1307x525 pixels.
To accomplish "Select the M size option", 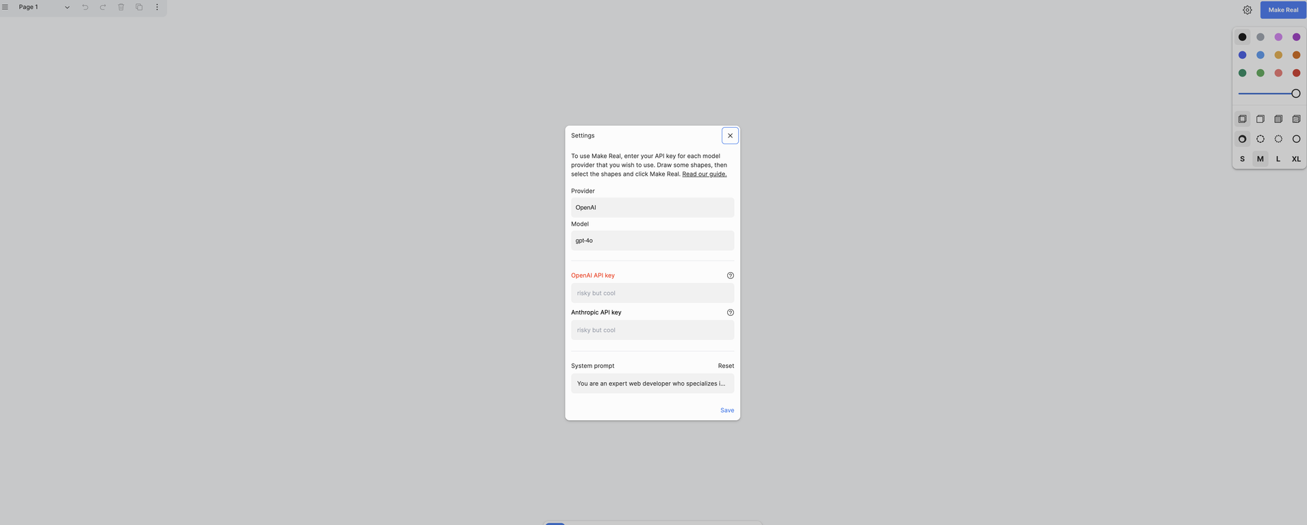I will click(1260, 159).
